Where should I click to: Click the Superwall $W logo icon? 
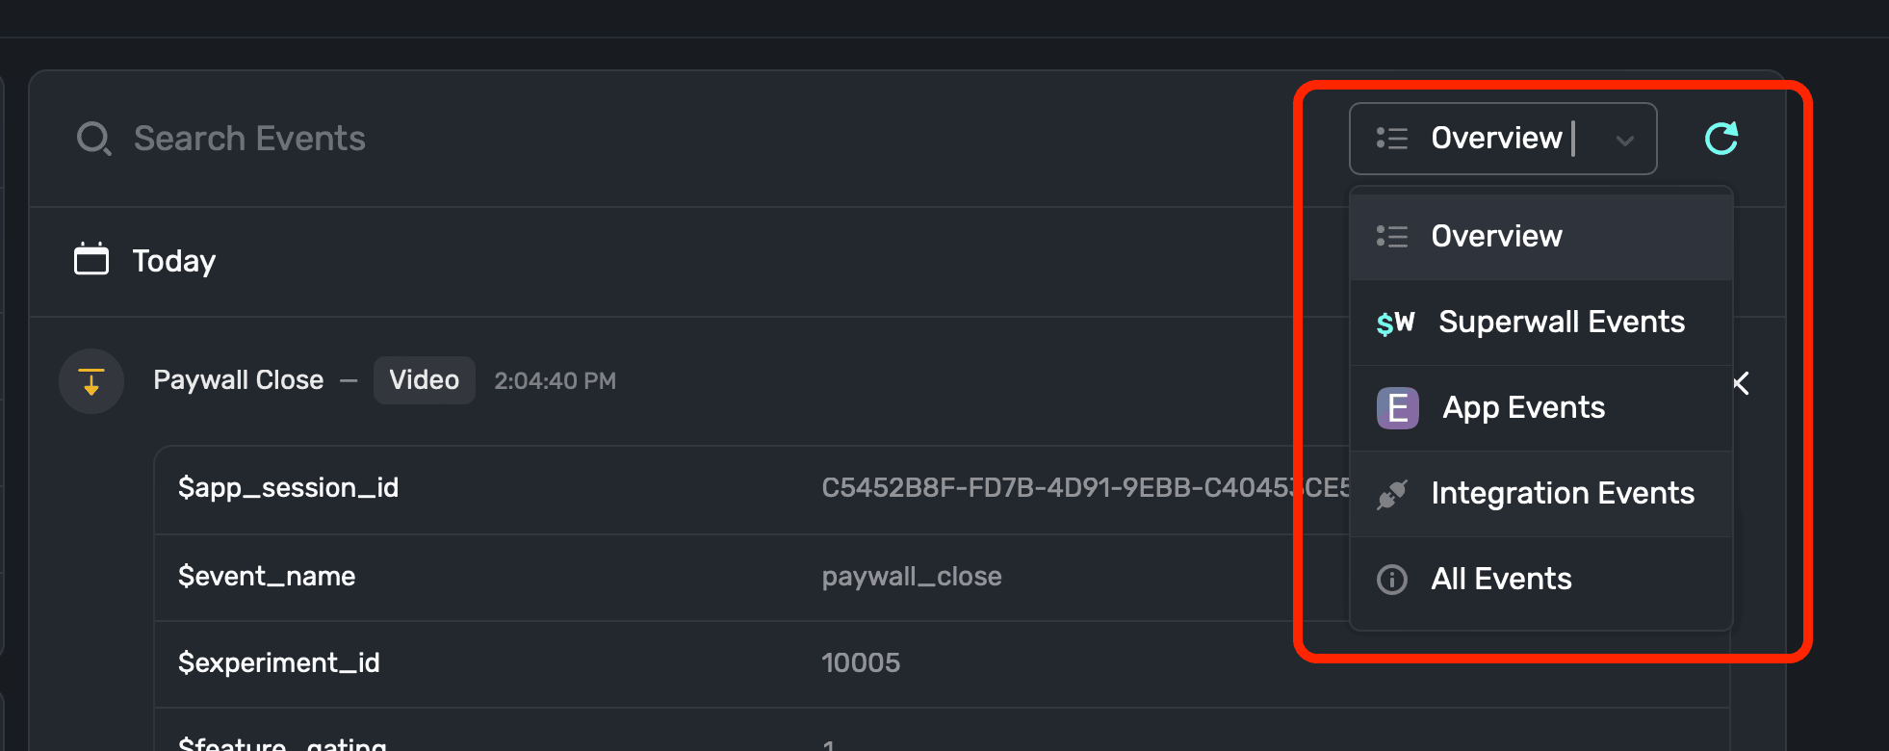coord(1395,323)
